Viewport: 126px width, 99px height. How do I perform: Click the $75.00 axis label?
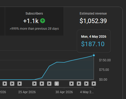click(x=104, y=70)
